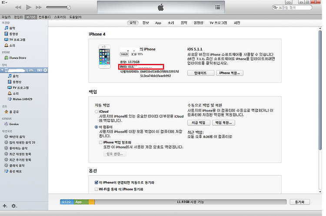Click the 지금 백업 back up now button

(199, 123)
